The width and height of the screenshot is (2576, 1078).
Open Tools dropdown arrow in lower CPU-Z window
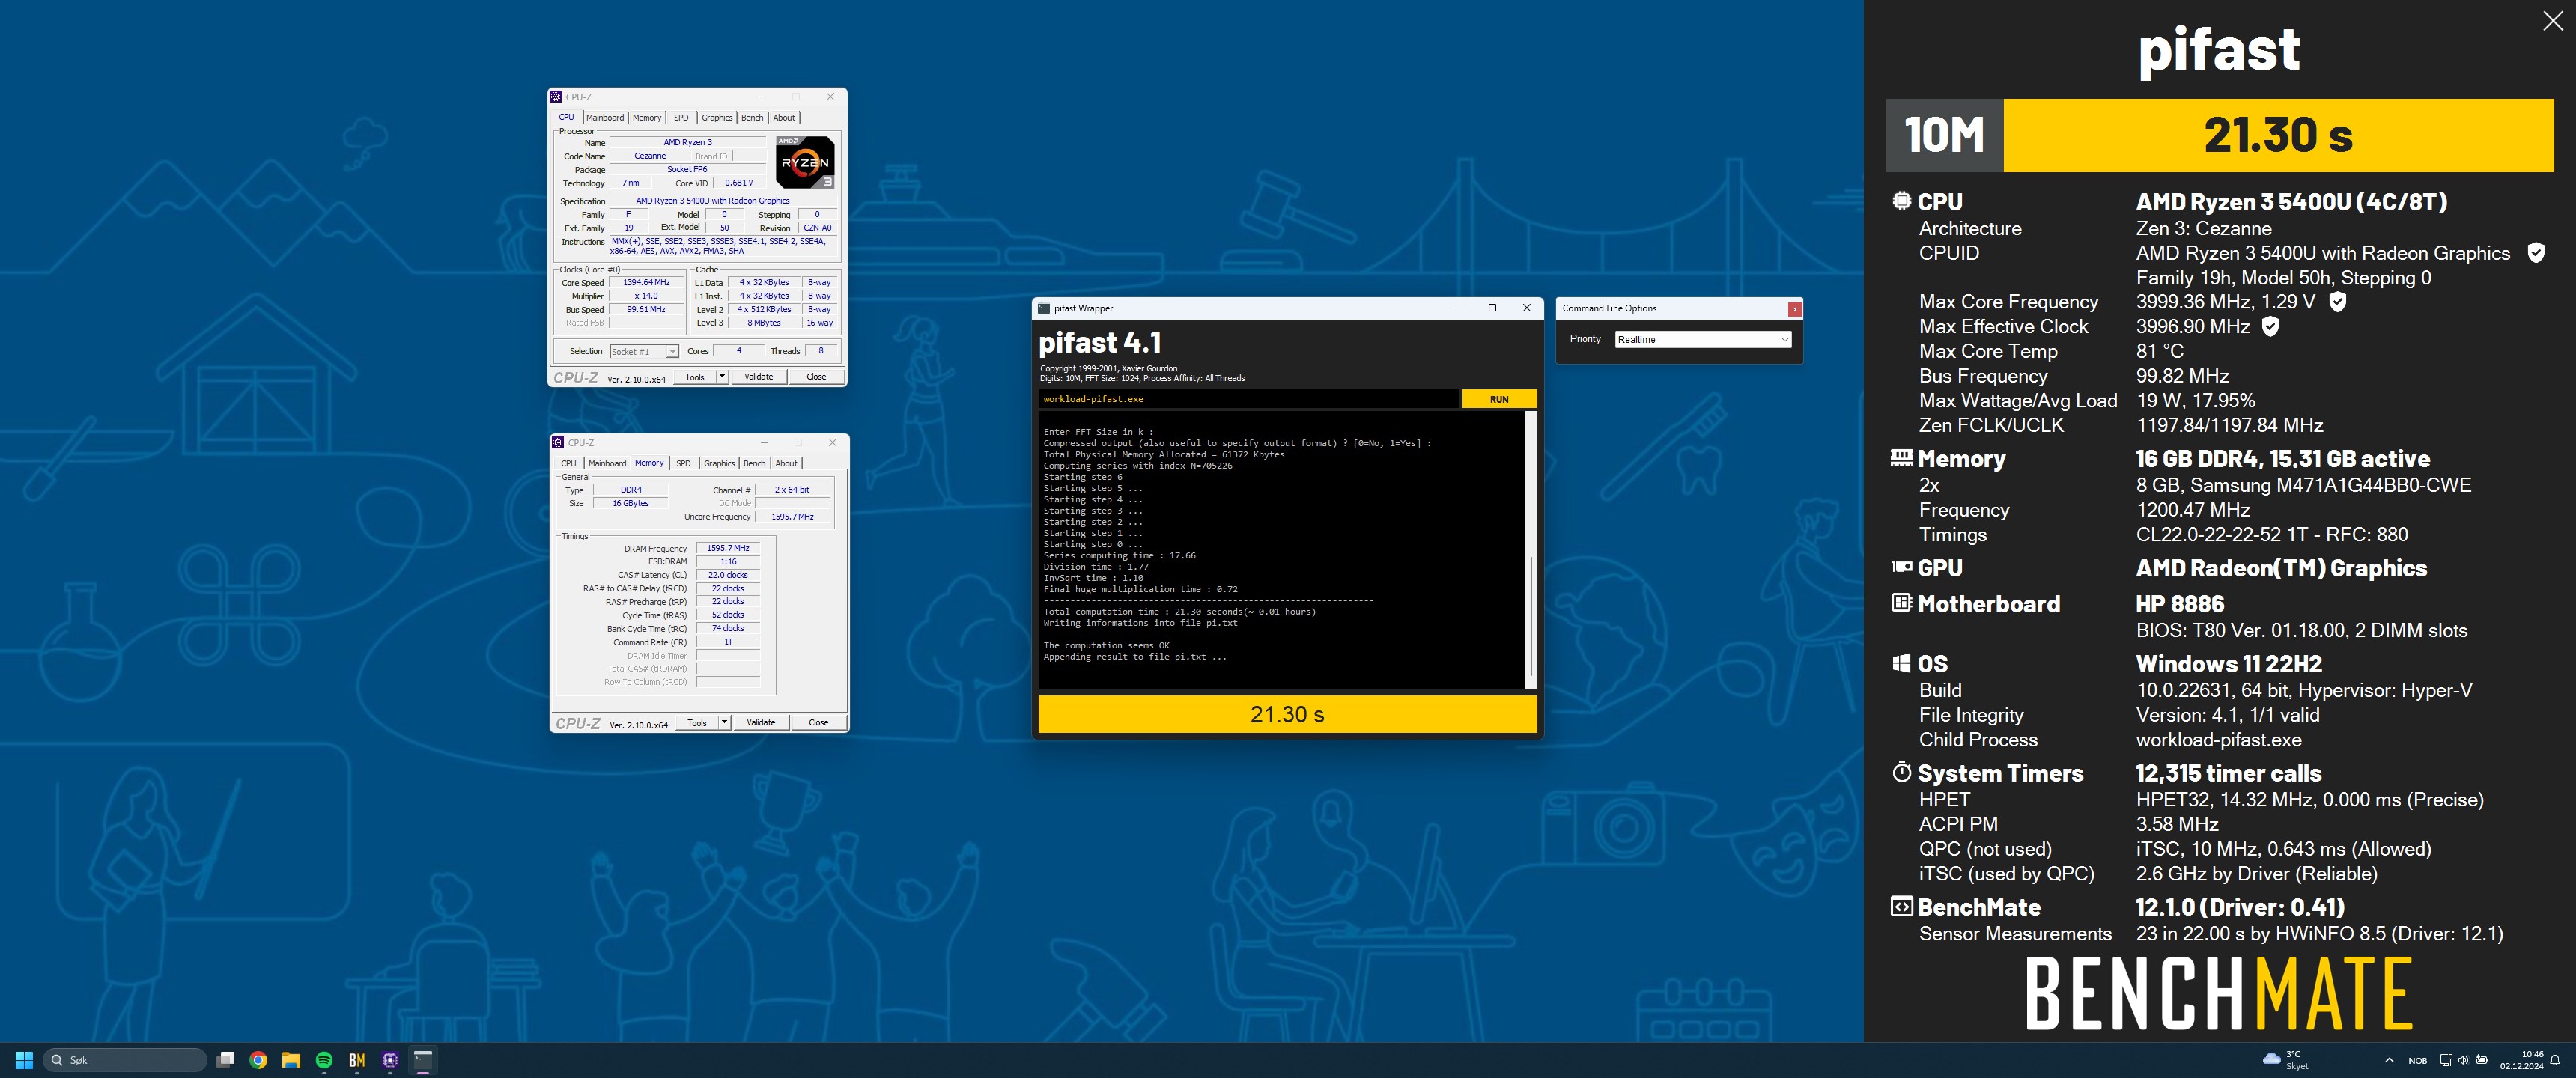(x=724, y=722)
